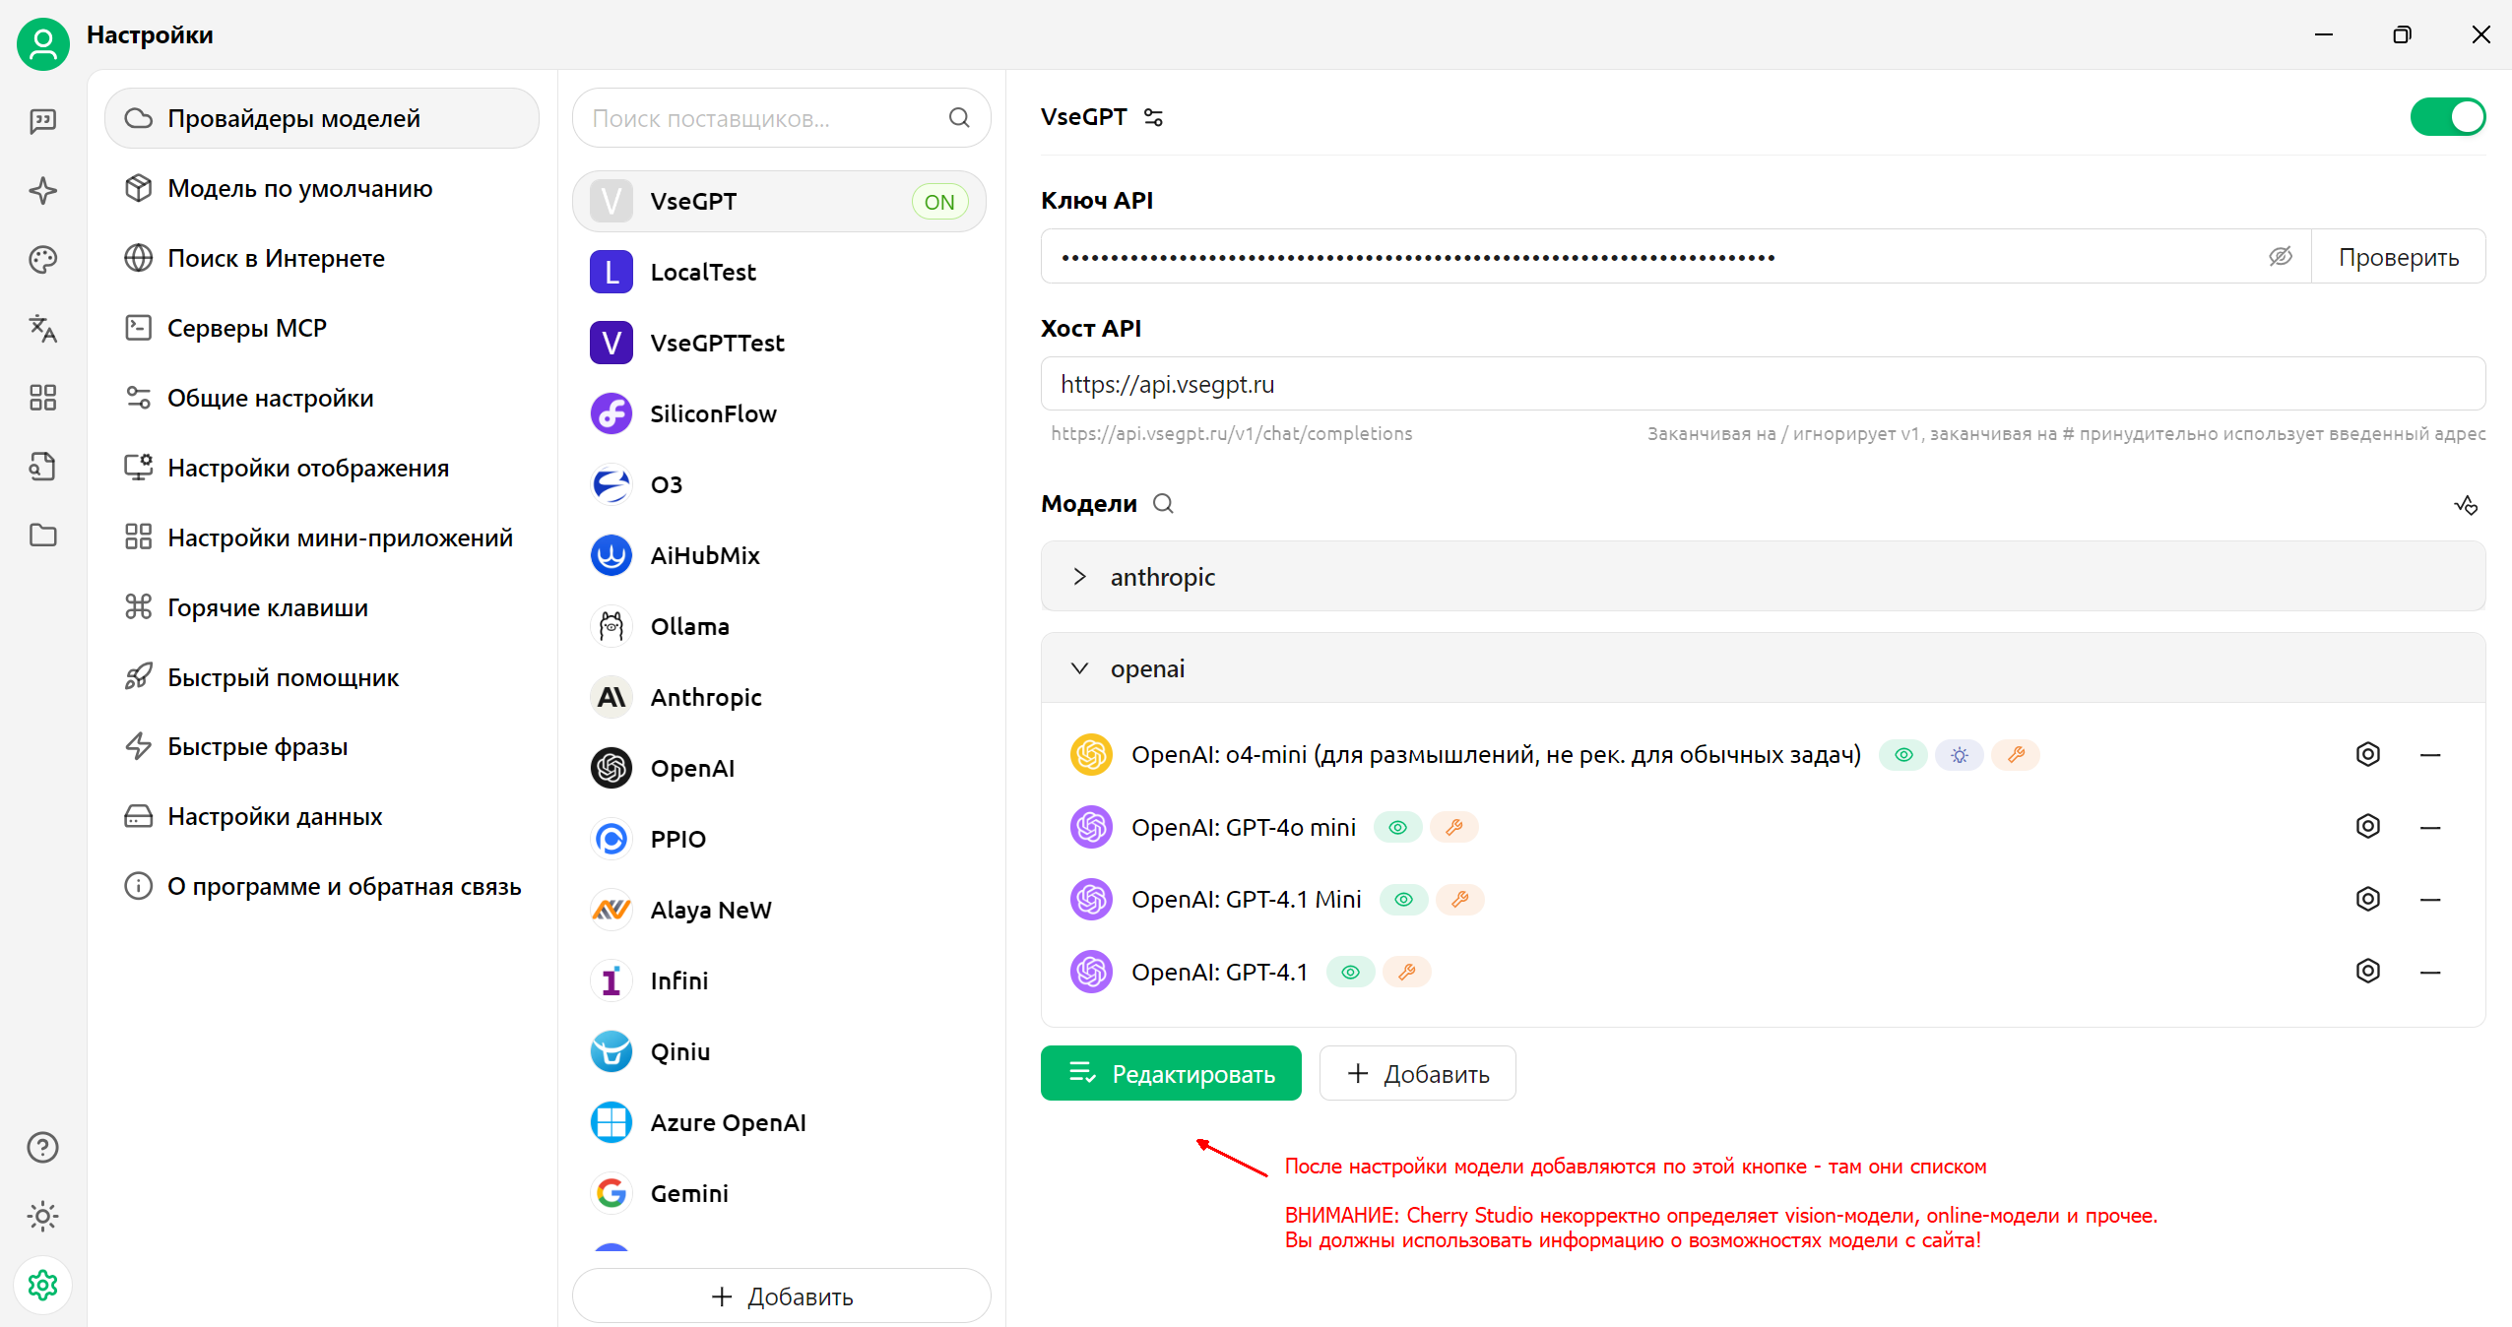Open Серверы MCP settings
Viewport: 2512px width, 1327px height.
click(322, 328)
